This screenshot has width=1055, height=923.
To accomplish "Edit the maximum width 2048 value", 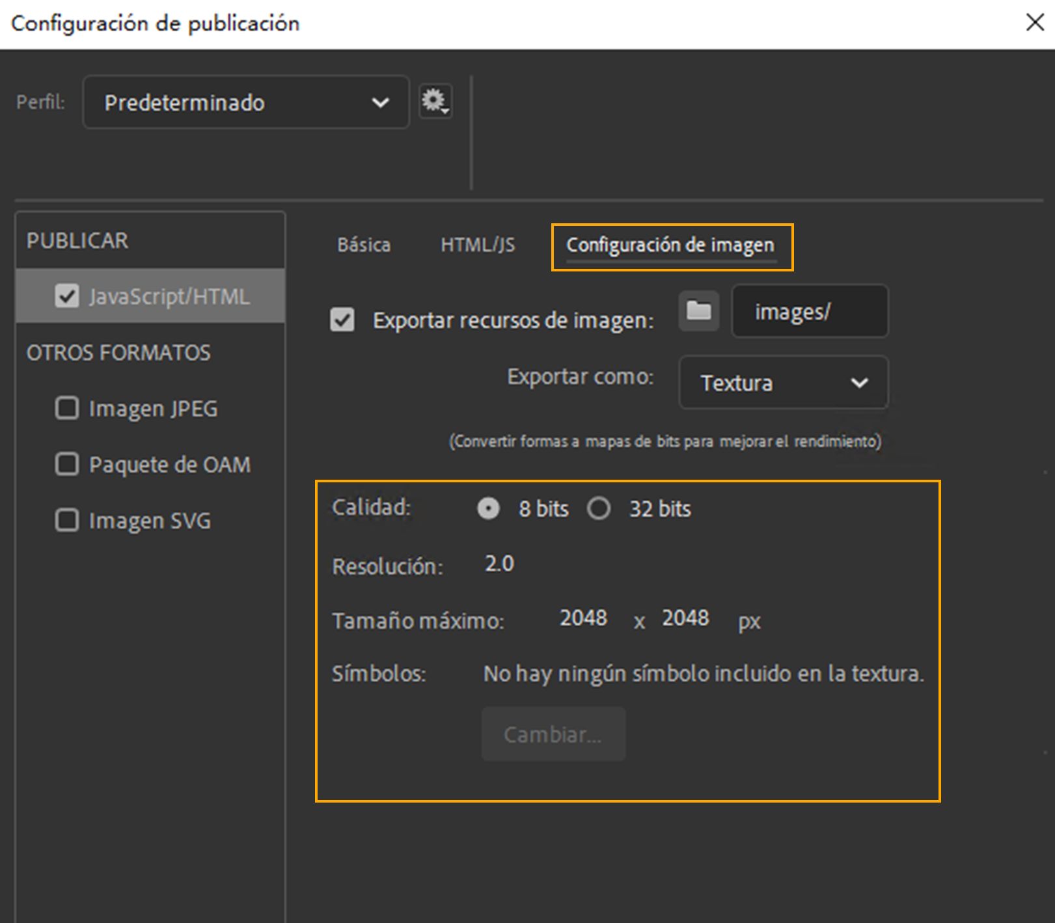I will click(x=584, y=619).
